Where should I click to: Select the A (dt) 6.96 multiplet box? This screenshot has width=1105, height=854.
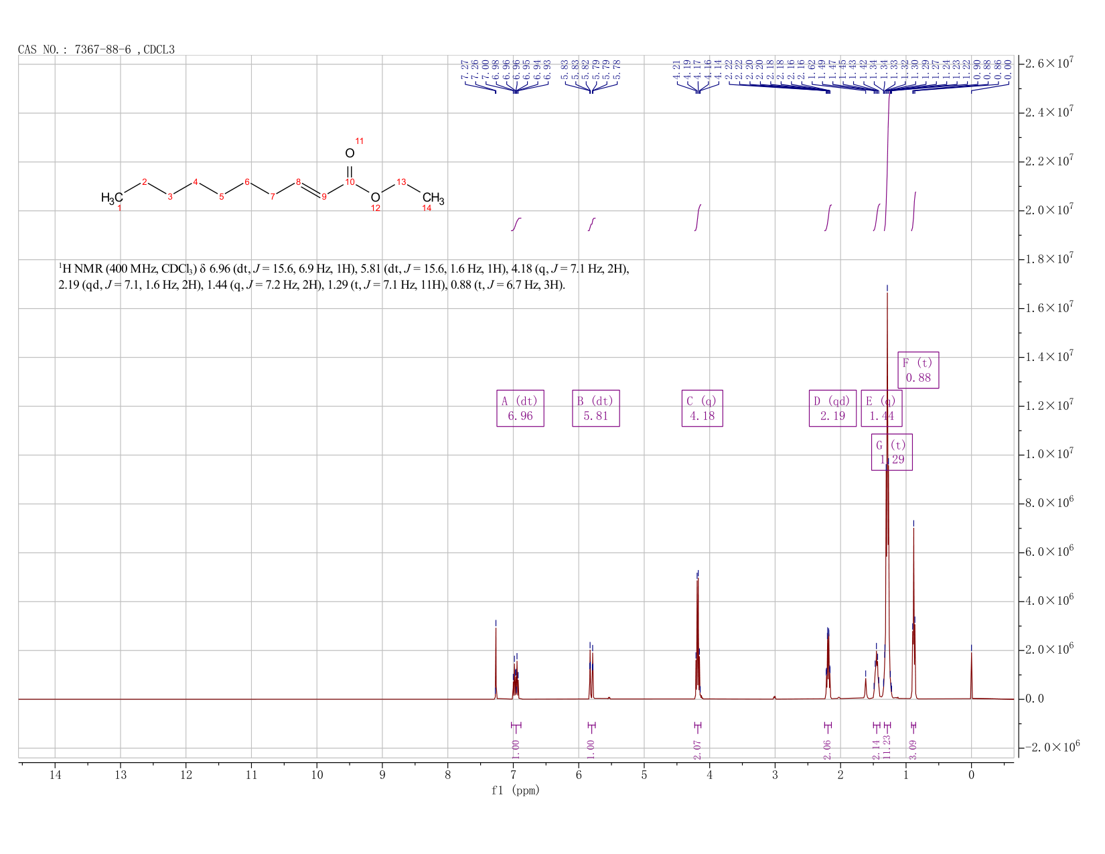520,408
